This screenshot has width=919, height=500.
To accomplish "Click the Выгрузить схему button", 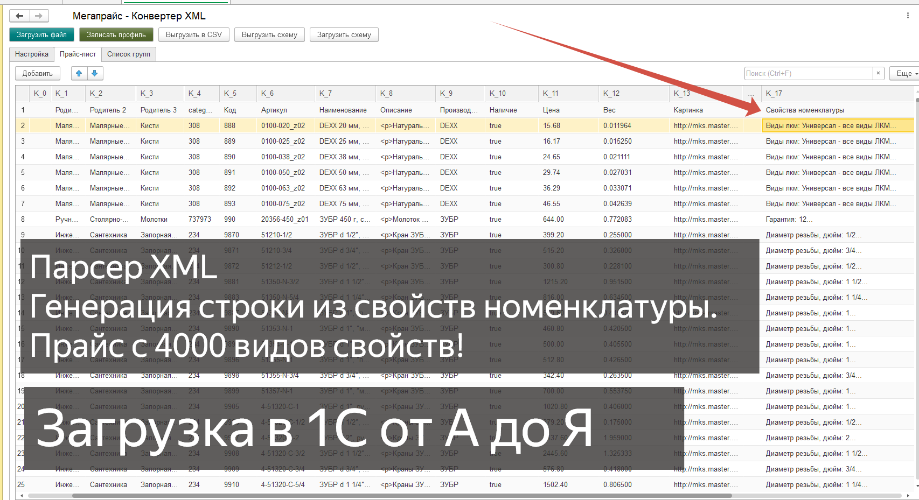I will (269, 34).
